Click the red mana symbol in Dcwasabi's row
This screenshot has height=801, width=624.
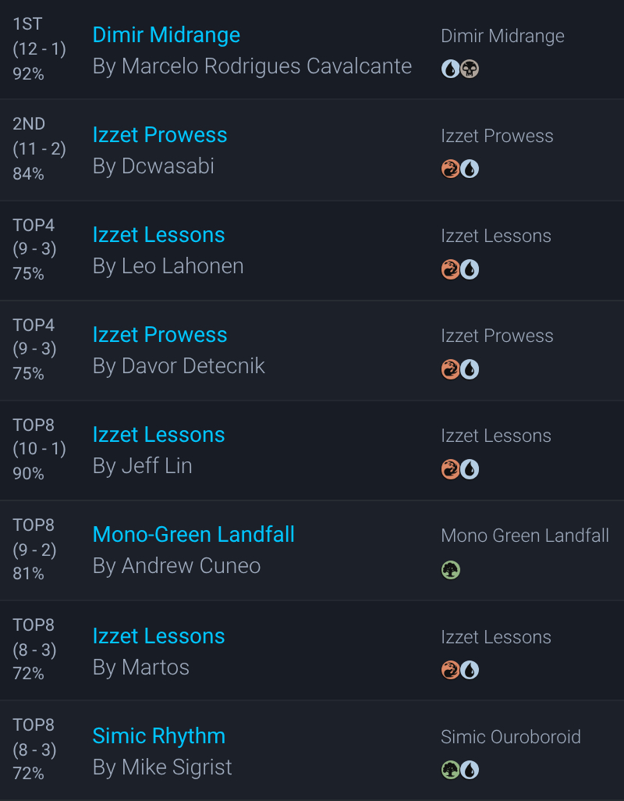(x=450, y=169)
